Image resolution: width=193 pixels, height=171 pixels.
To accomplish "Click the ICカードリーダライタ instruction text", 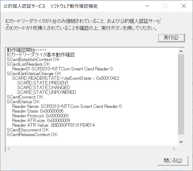I will (83, 25).
